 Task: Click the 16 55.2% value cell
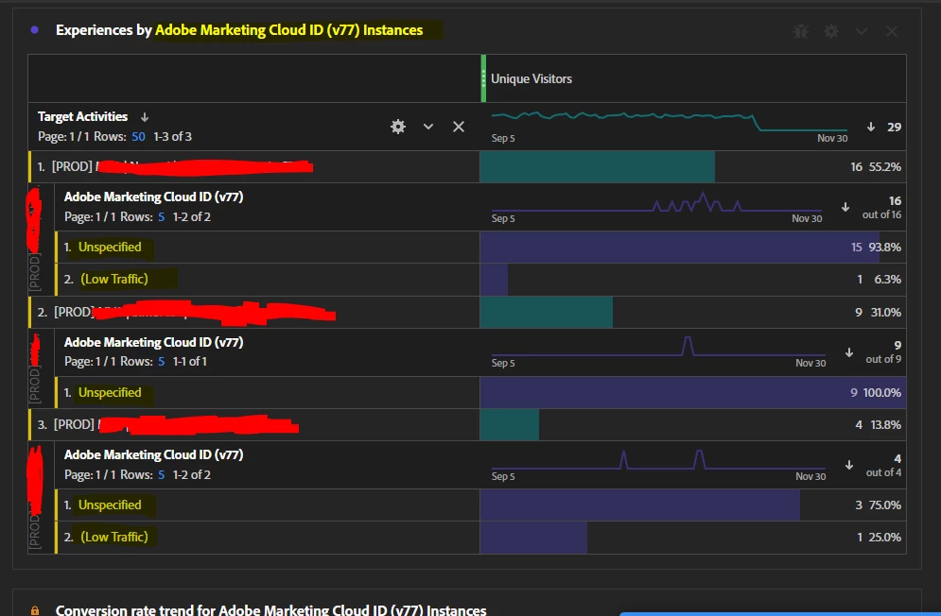pyautogui.click(x=692, y=166)
